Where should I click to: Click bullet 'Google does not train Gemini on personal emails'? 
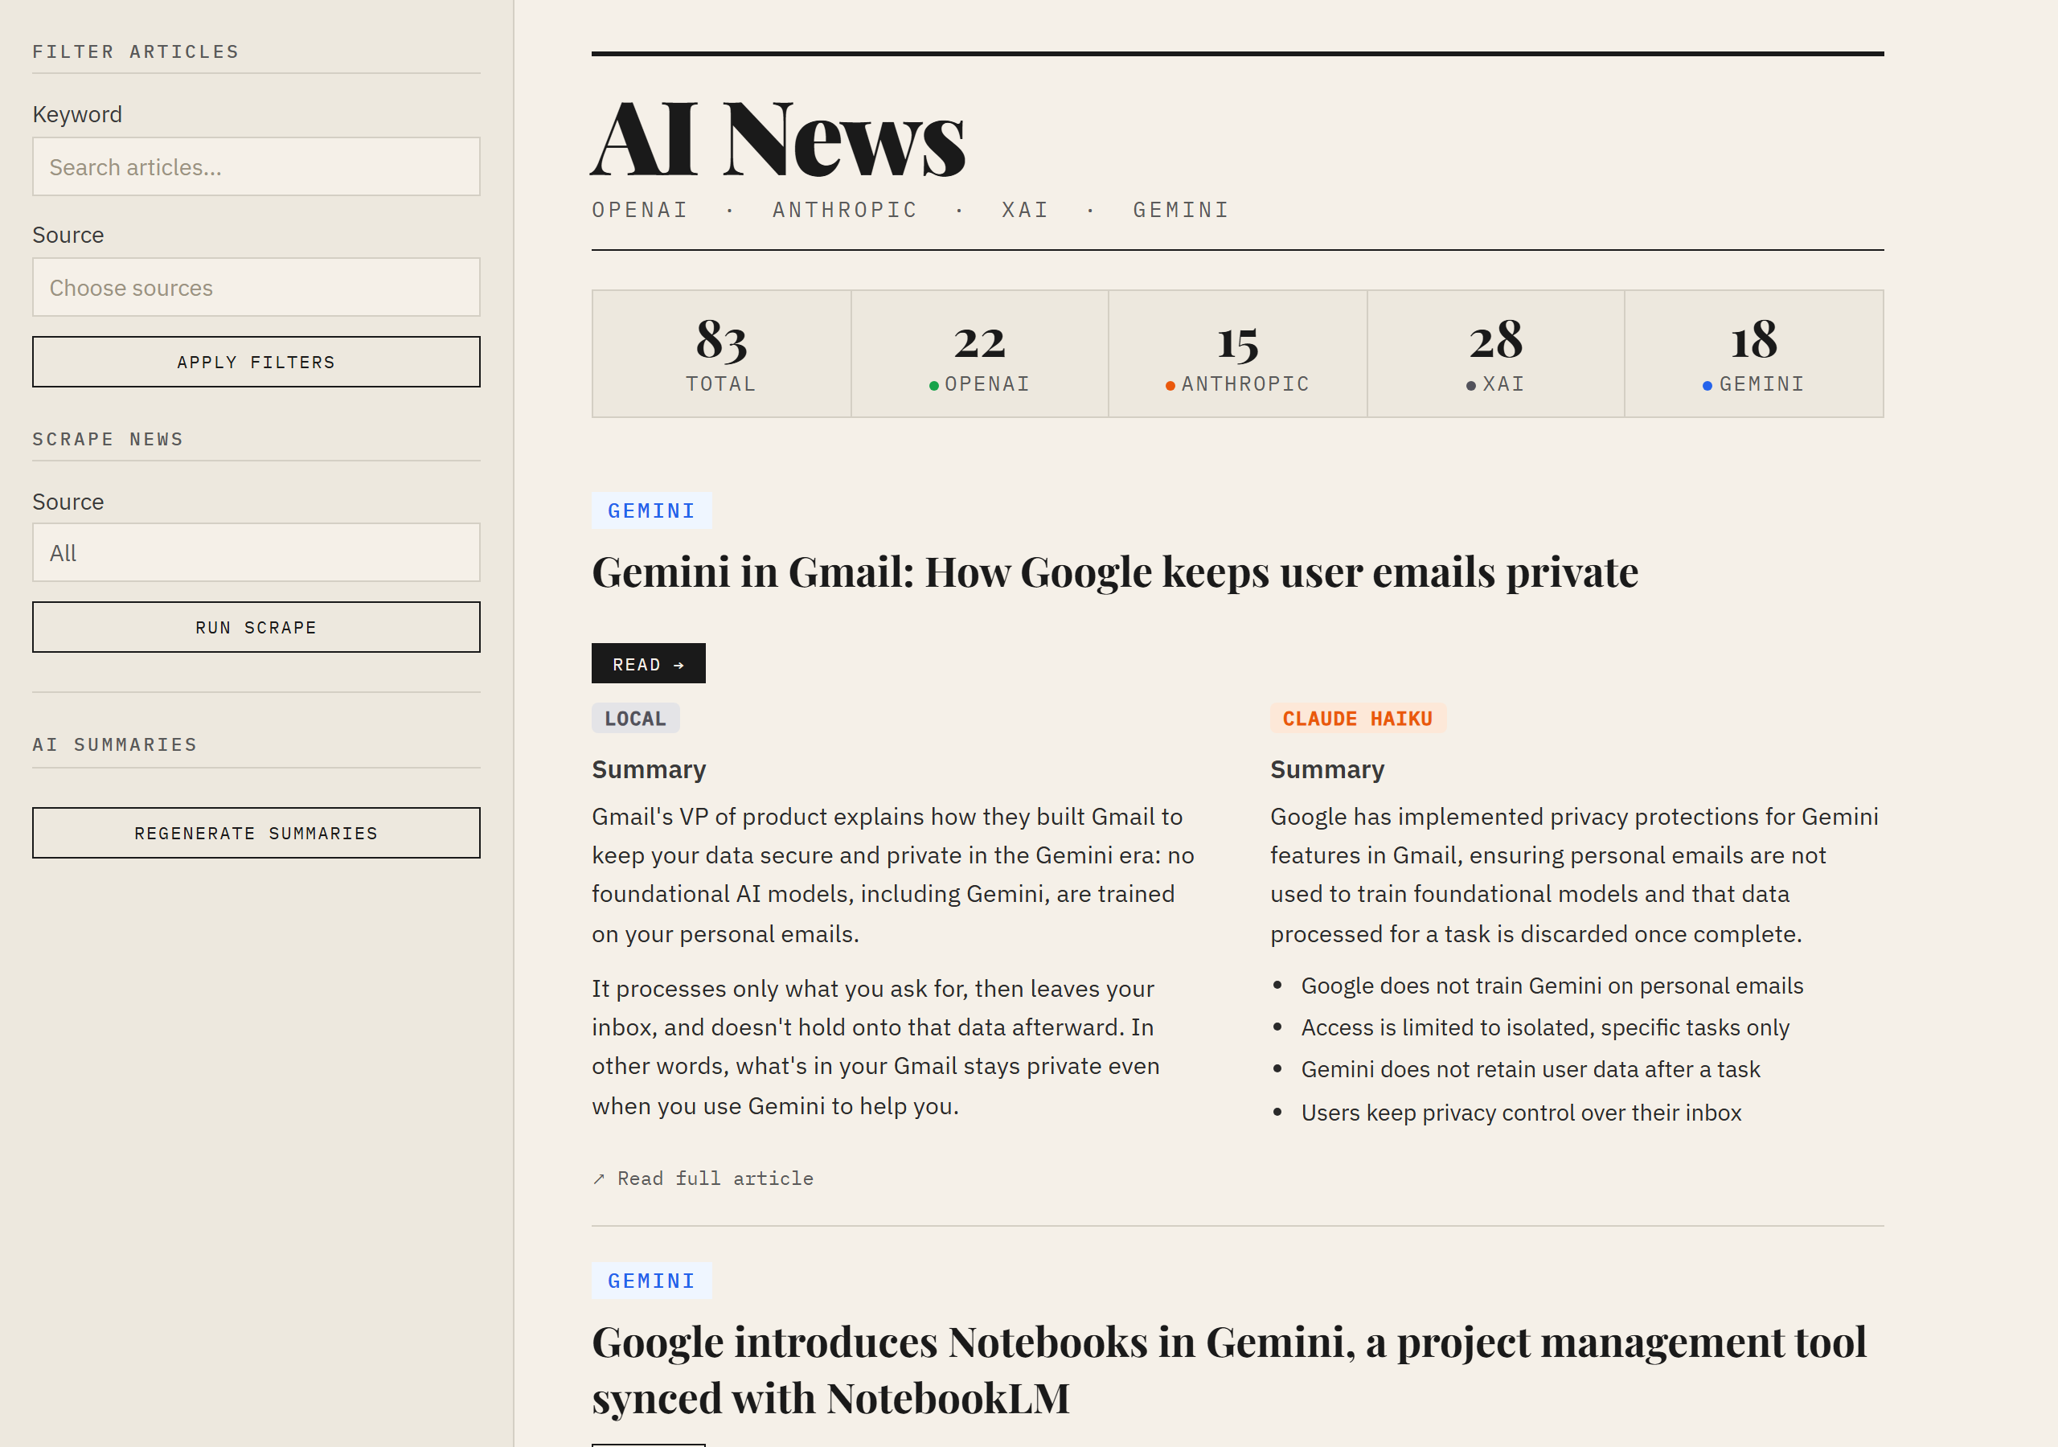point(1552,986)
